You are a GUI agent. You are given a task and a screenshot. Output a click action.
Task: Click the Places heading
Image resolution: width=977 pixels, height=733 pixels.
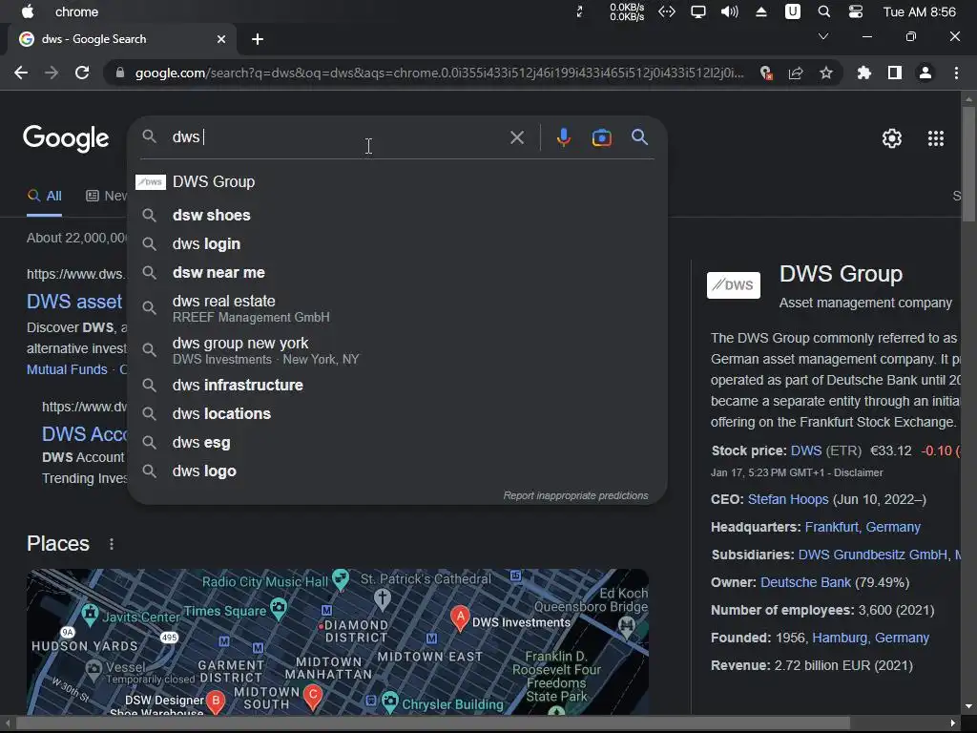click(58, 543)
